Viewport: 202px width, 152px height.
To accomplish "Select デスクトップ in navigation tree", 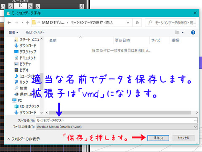I will point(25,52).
